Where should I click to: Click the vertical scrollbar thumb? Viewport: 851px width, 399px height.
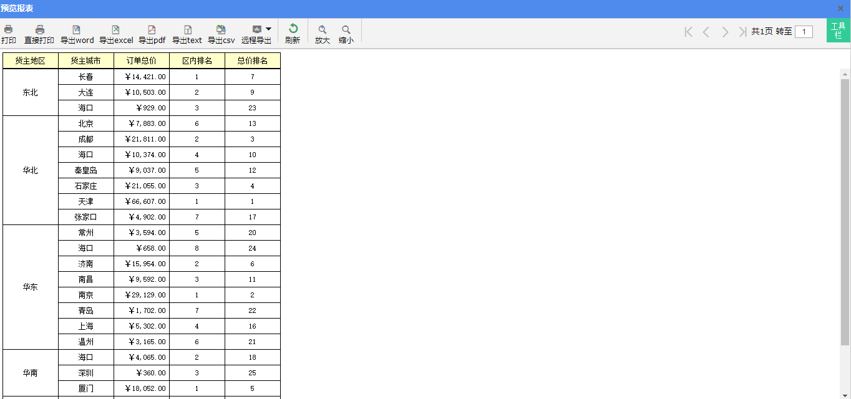click(x=845, y=212)
